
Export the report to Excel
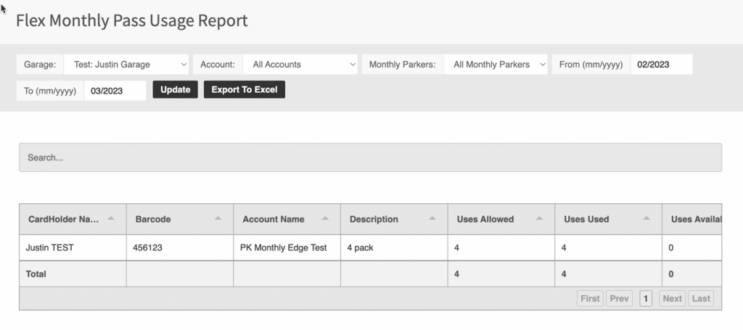point(245,90)
